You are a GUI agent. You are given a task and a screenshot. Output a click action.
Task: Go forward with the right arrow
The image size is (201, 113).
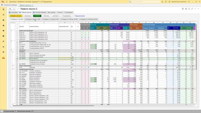click(14, 9)
